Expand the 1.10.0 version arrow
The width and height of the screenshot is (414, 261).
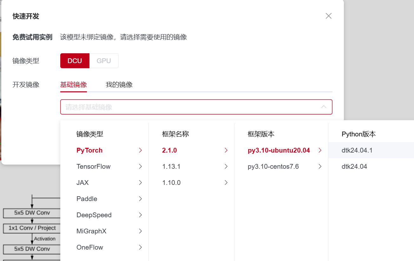pyautogui.click(x=226, y=183)
